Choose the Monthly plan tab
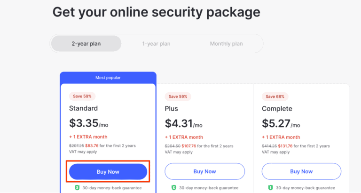Screen dimensions: 361x193 (x=226, y=44)
